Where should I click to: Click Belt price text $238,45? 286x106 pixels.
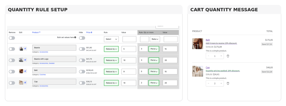point(90,70)
